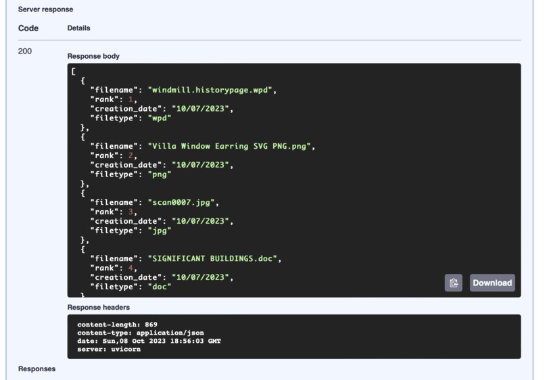Click creation_date of the windmill entry
The image size is (545, 380).
(201, 109)
